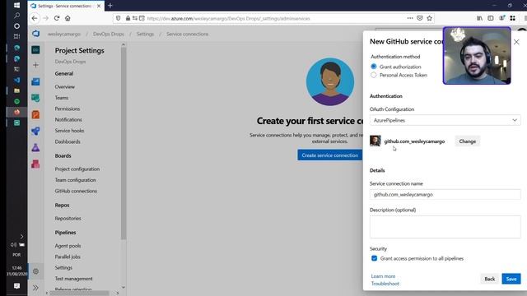View site security lock icon

click(x=128, y=18)
